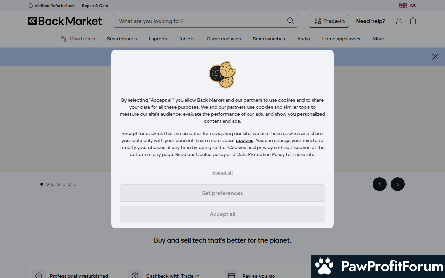Click the Back Market logo
Screen dimensions: 445x278
tap(65, 21)
